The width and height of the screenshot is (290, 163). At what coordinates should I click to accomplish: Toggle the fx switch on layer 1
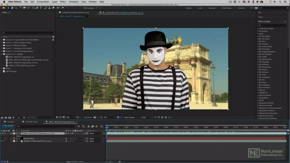coord(73,133)
